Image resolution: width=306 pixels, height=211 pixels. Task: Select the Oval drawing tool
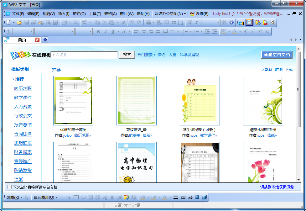click(83, 197)
